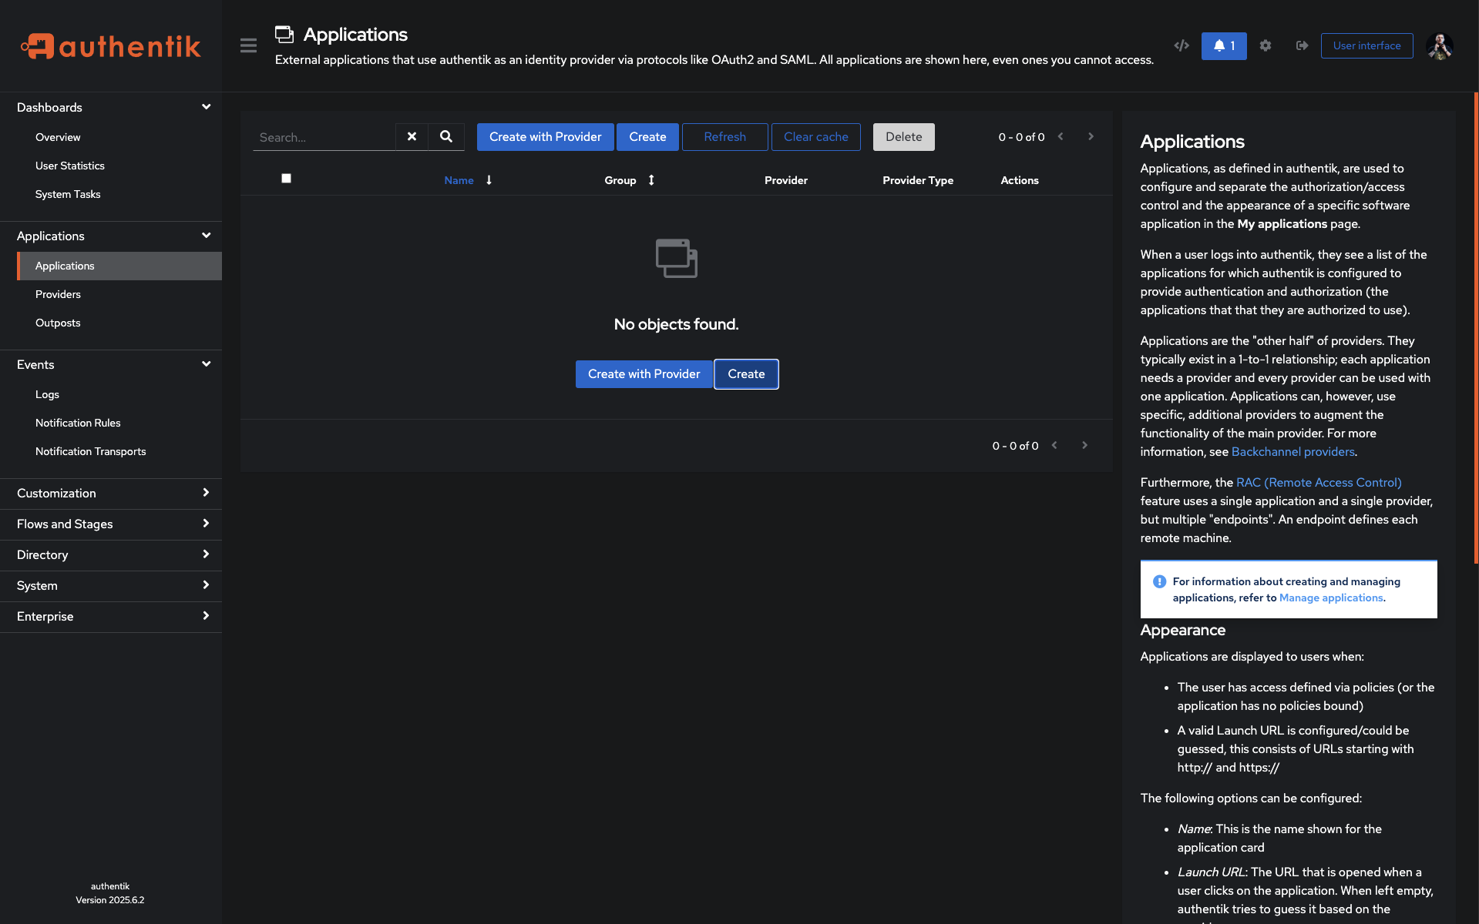Click the Provider column header
1479x924 pixels.
[x=785, y=180]
